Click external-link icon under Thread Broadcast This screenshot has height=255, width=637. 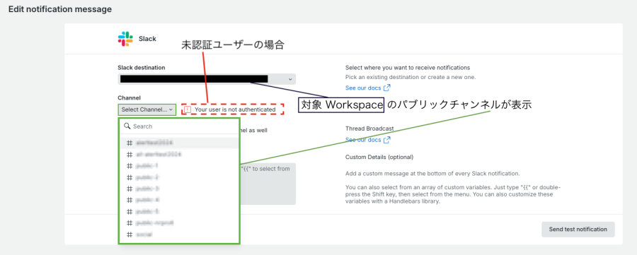coord(387,140)
